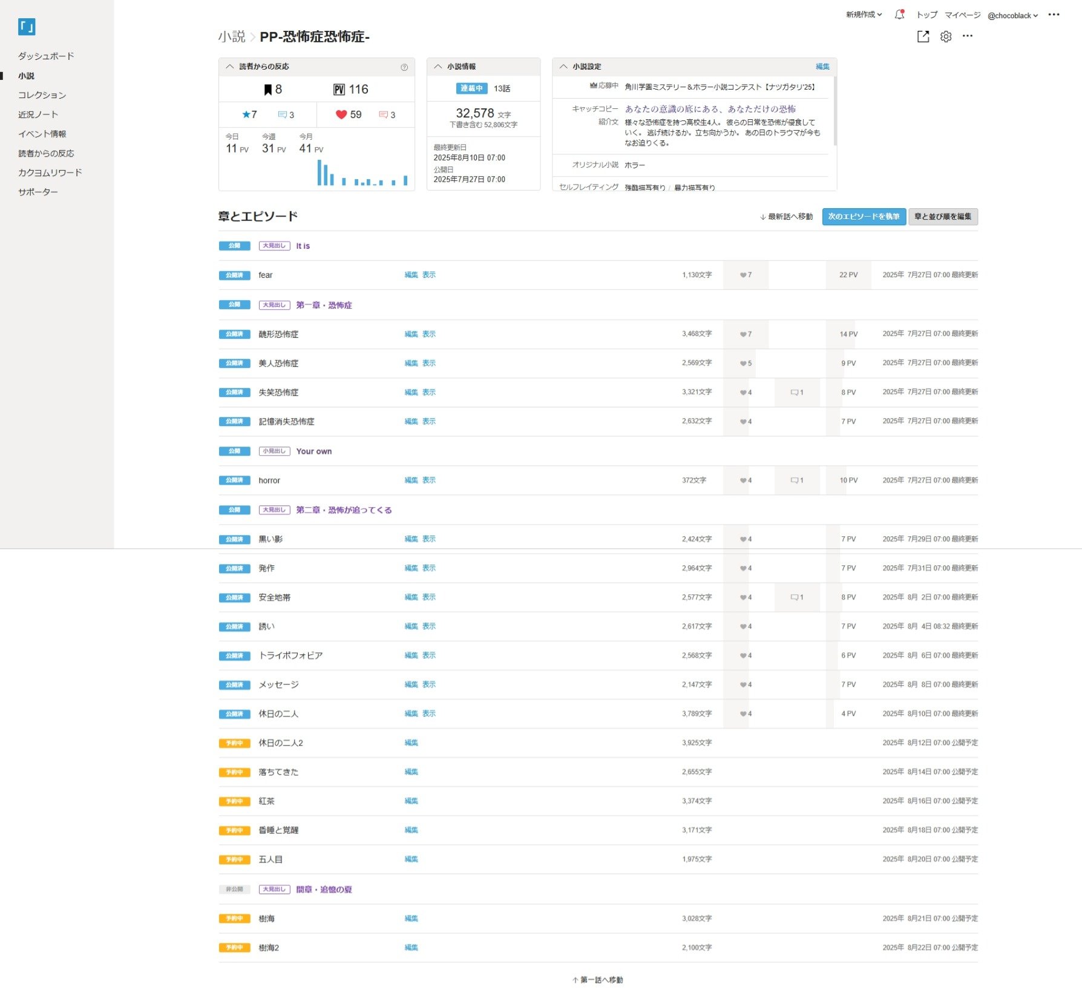Collapse the 小説情報 panel

[x=438, y=67]
